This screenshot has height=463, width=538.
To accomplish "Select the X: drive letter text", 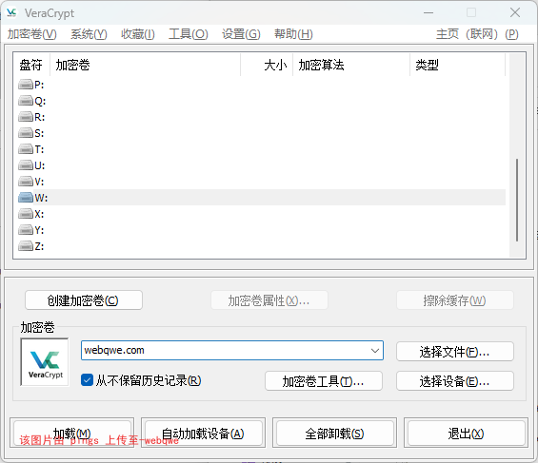I will [x=39, y=214].
